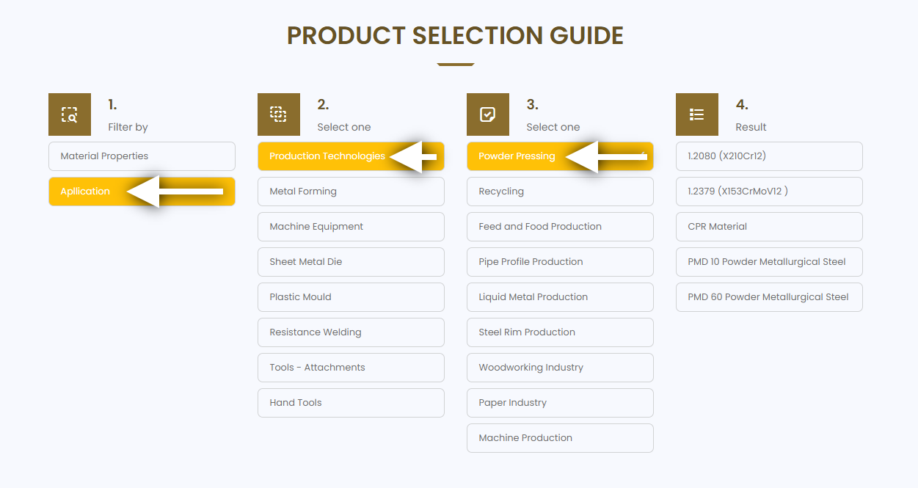Select Sheet Metal Die option
The width and height of the screenshot is (918, 488).
pyautogui.click(x=351, y=262)
